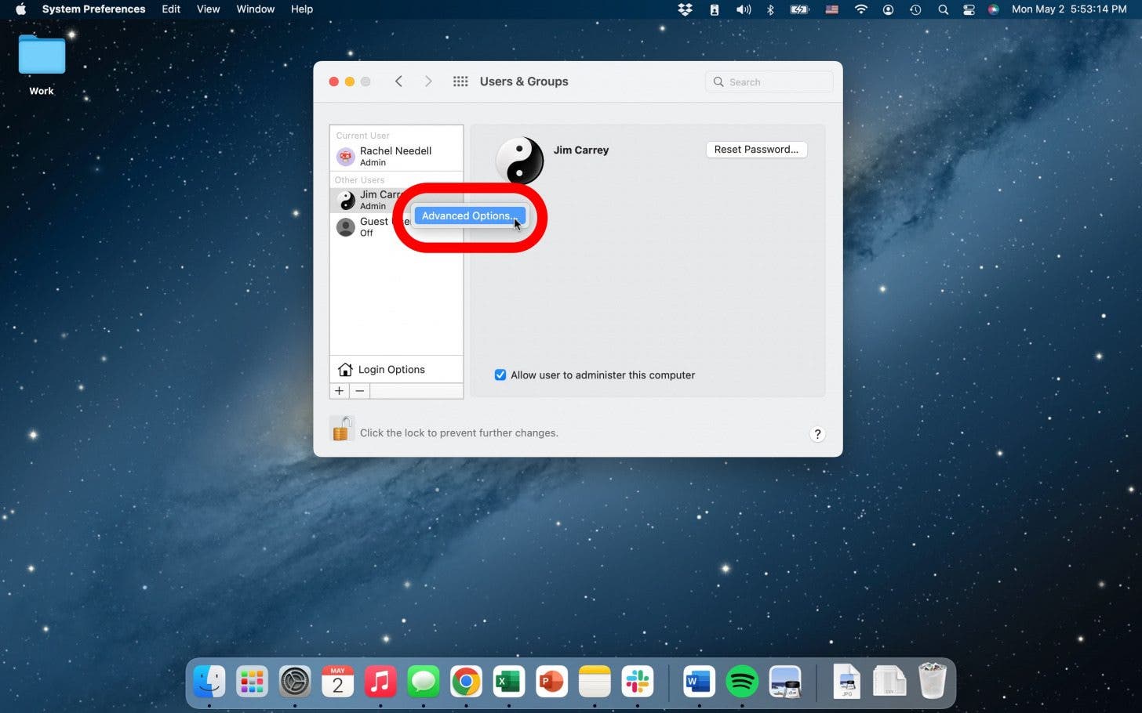Open Notes from the Dock
1142x713 pixels.
(x=595, y=682)
